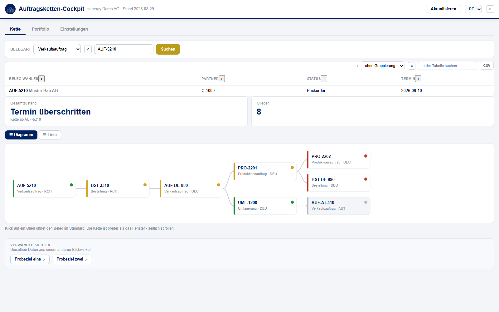This screenshot has height=312, width=499.
Task: Click the search icon beside Belegart dropdown
Action: point(88,49)
